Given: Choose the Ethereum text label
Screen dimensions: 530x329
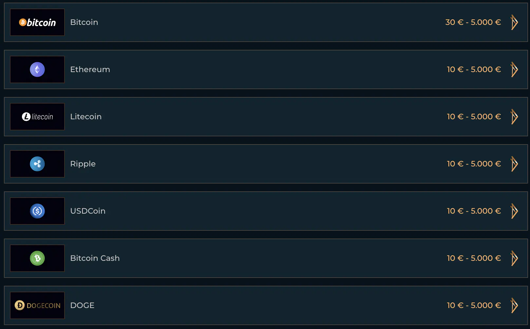Looking at the screenshot, I should (x=90, y=69).
